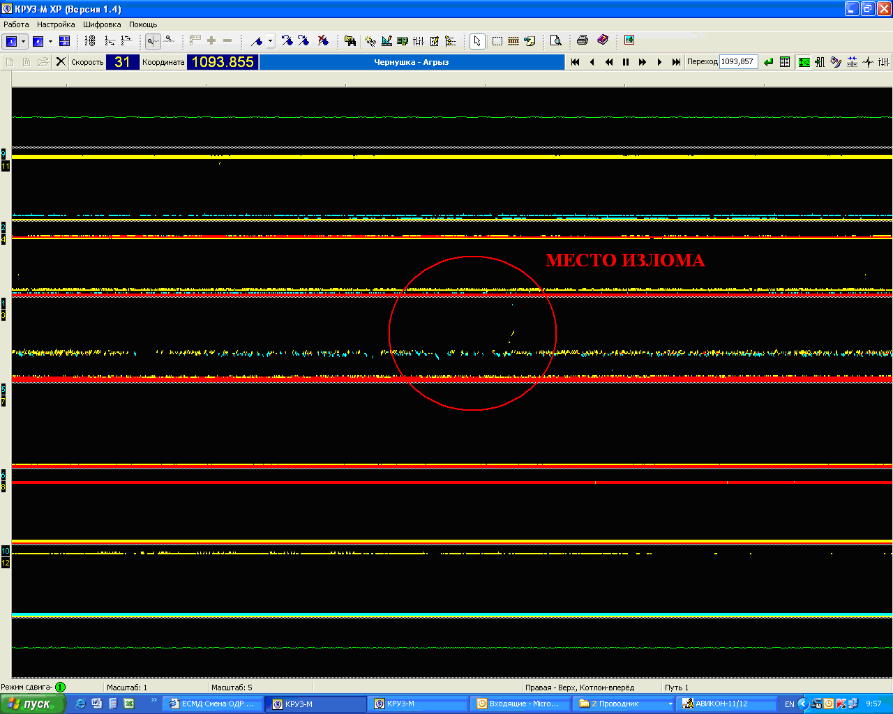Click the rail track ruler icon
Viewport: 893px width, 714px height.
[513, 41]
